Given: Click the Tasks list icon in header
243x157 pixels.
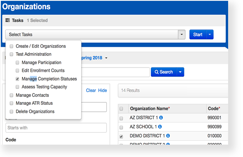Looking at the screenshot, I should pyautogui.click(x=7, y=20).
